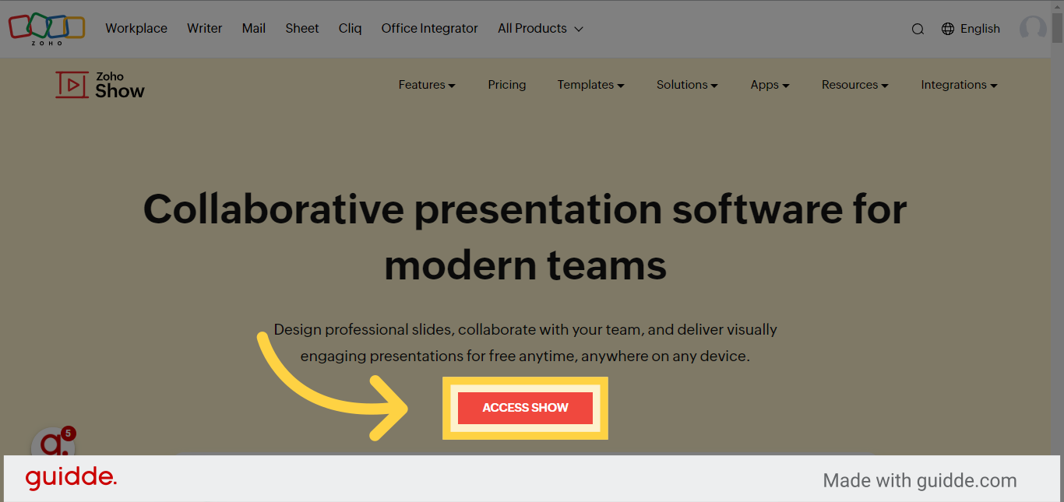Open the chat widget with 5 notifications
The width and height of the screenshot is (1064, 502).
coord(53,442)
